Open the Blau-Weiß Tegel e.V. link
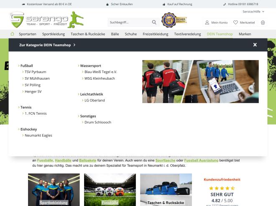Viewport: 276px width, 206px height. tap(100, 72)
